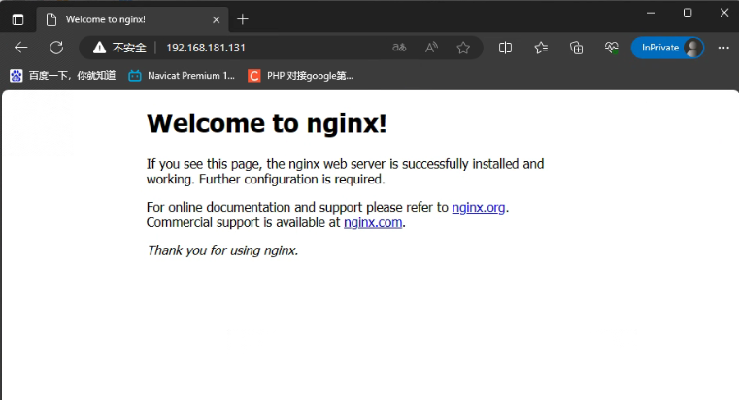Open the 百度一下，你就知道 bookmark
739x400 pixels.
63,76
